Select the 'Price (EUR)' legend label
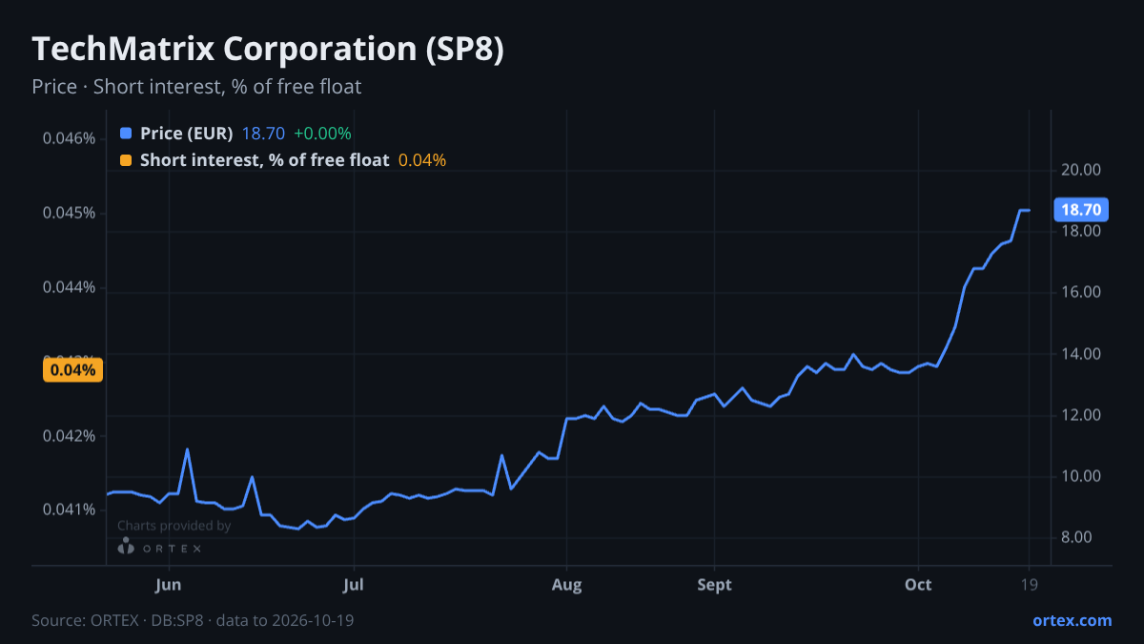Image resolution: width=1144 pixels, height=644 pixels. click(187, 134)
